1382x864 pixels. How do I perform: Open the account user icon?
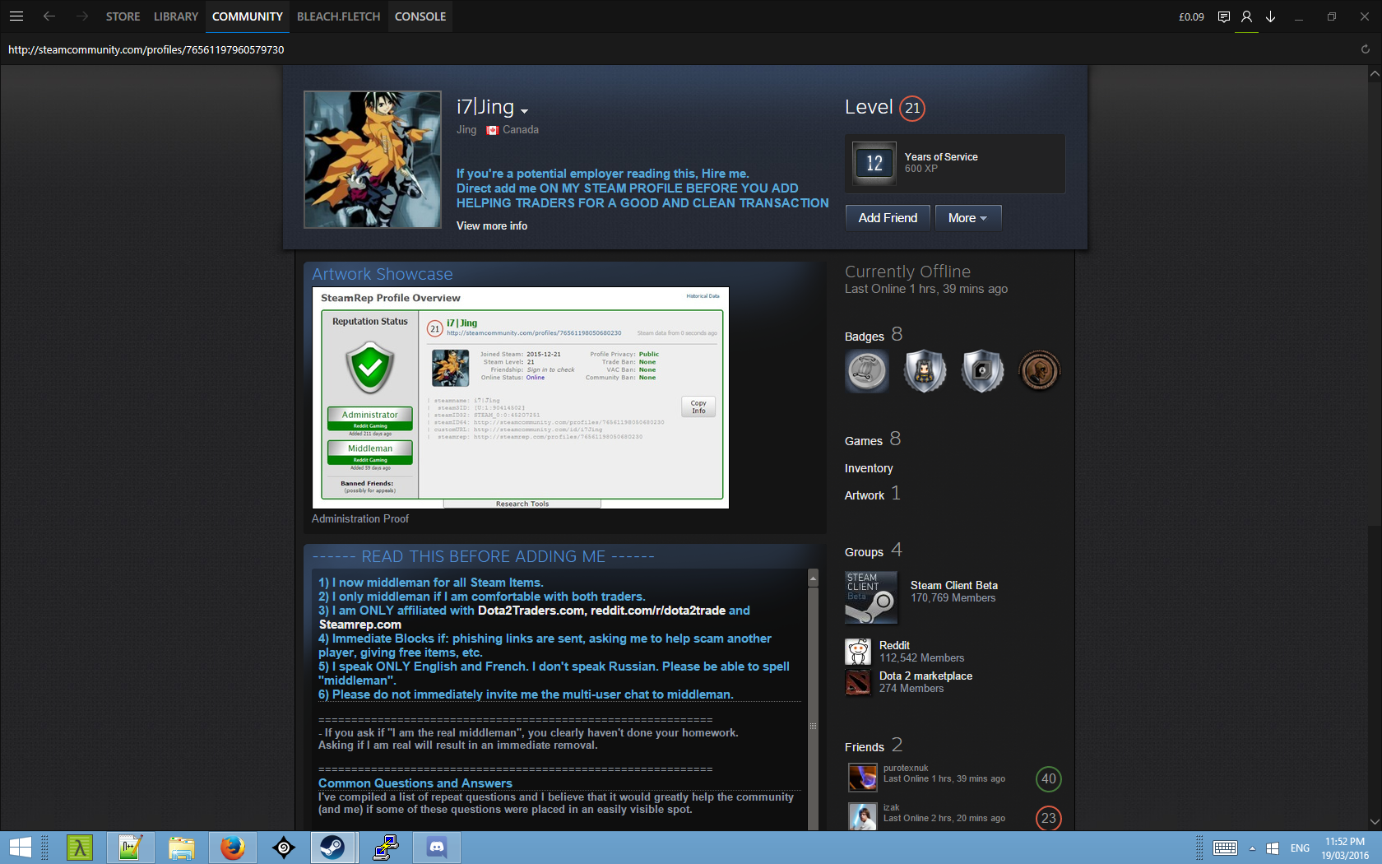coord(1247,16)
